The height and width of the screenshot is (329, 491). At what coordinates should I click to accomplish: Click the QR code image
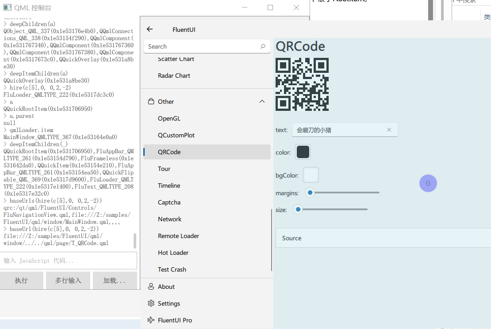[302, 84]
